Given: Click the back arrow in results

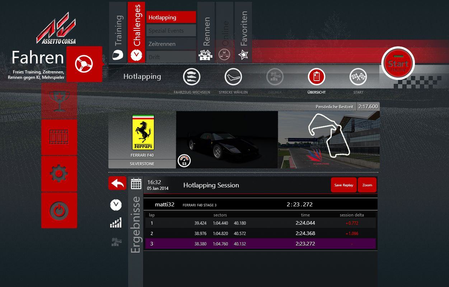Looking at the screenshot, I should tap(117, 183).
